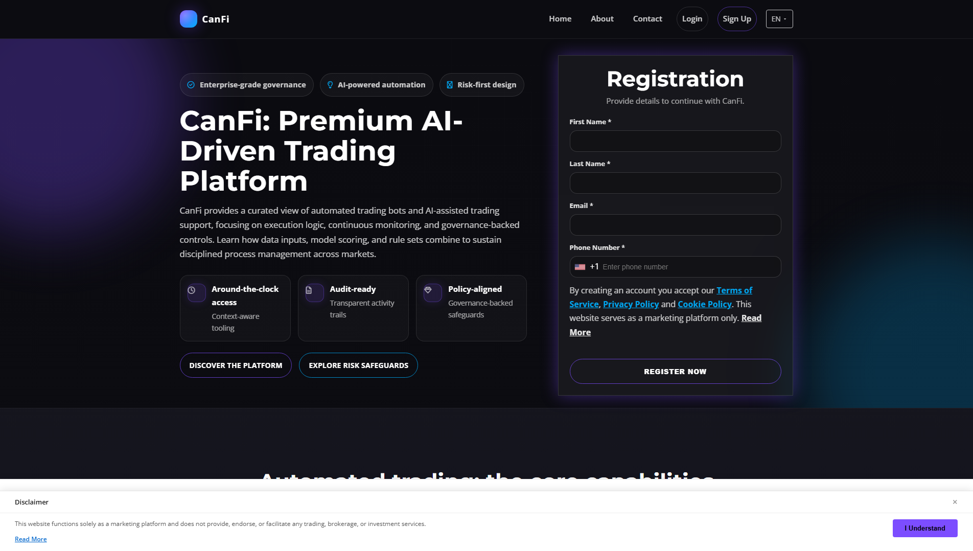
Task: Click the clock icon for Around-the-clock access
Action: [x=192, y=290]
